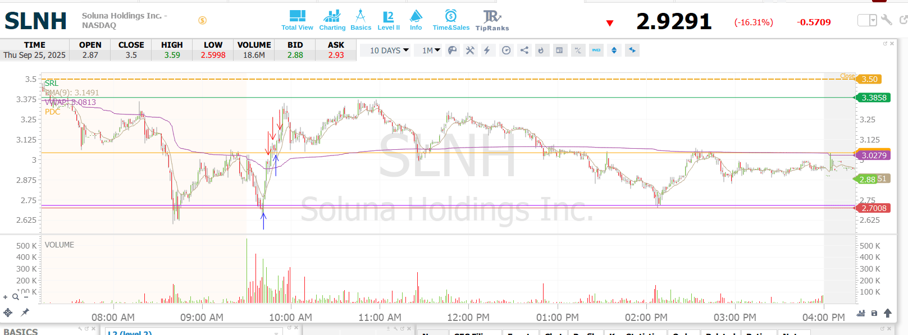Click the gold dollar coin icon
The width and height of the screenshot is (908, 335).
click(x=202, y=20)
